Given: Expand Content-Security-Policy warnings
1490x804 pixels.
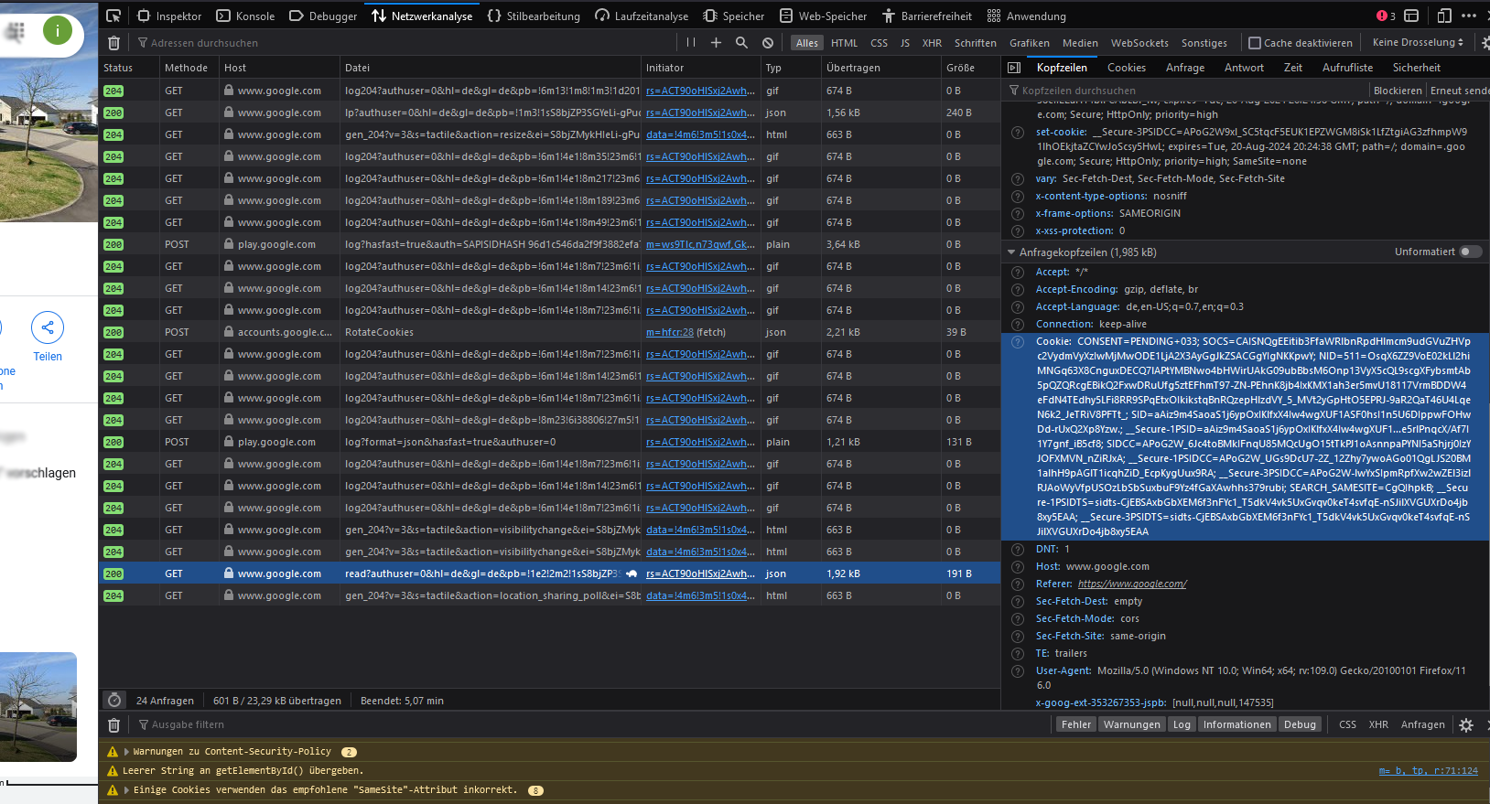Looking at the screenshot, I should [126, 752].
